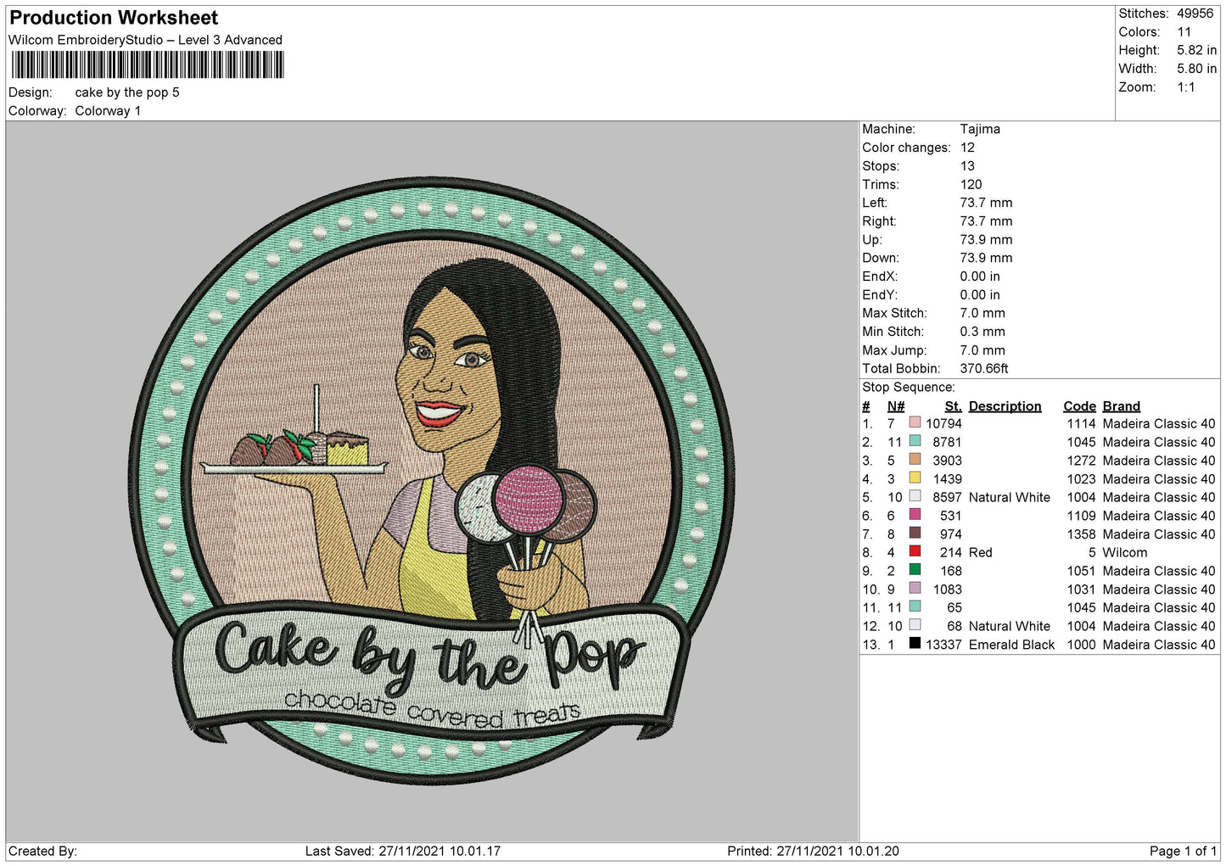Click the 'Description' column header
The height and width of the screenshot is (866, 1226).
(1005, 406)
